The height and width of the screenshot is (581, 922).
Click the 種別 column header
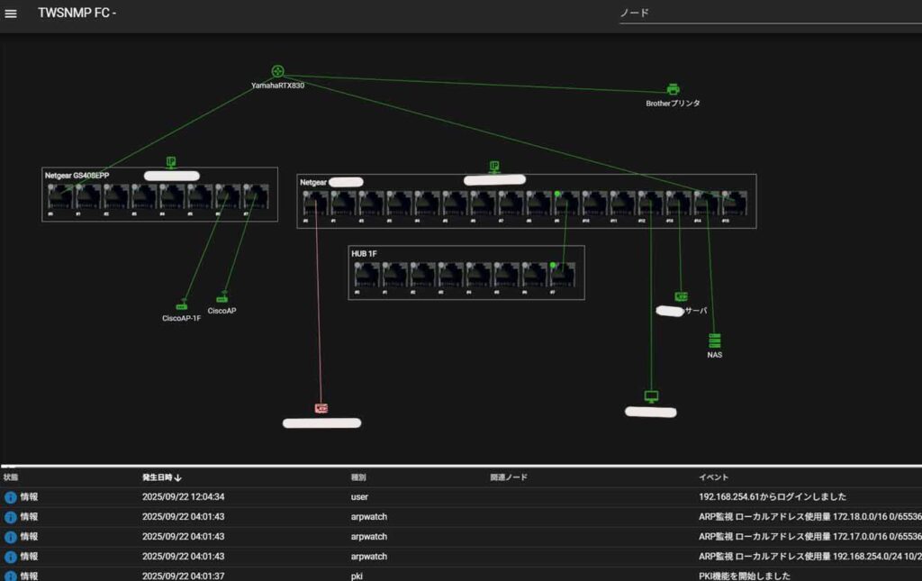[358, 477]
